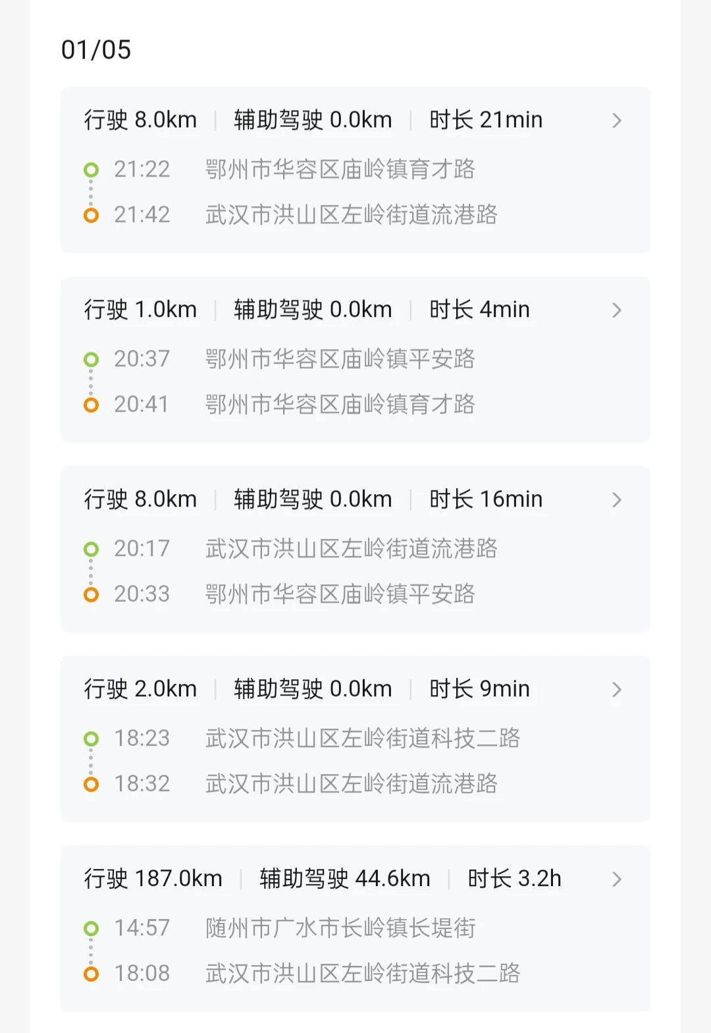Open trip ending at 武汉市洪山区左岭街道流港路 21:42

click(351, 215)
